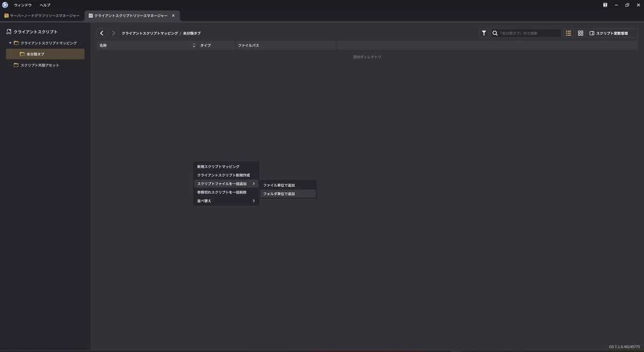Image resolution: width=644 pixels, height=352 pixels.
Task: Choose 参照切れスクリプトを一括削除 menu entry
Action: click(x=226, y=192)
